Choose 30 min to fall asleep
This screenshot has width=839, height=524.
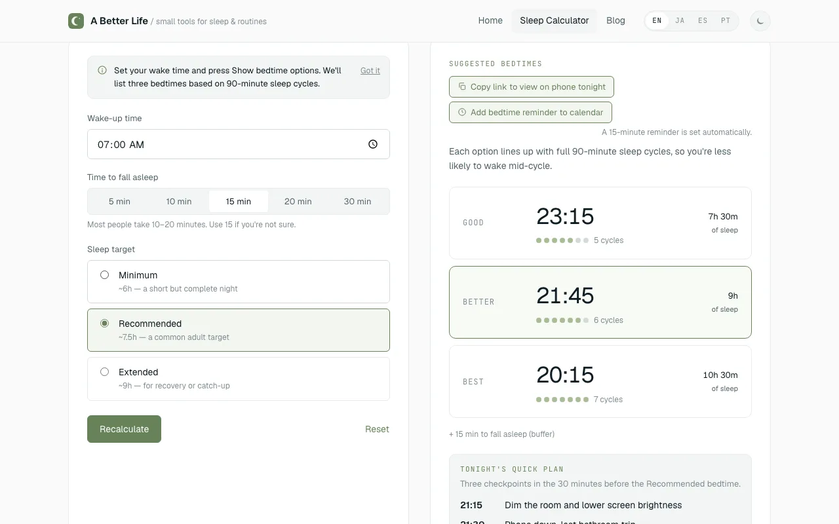click(x=357, y=202)
